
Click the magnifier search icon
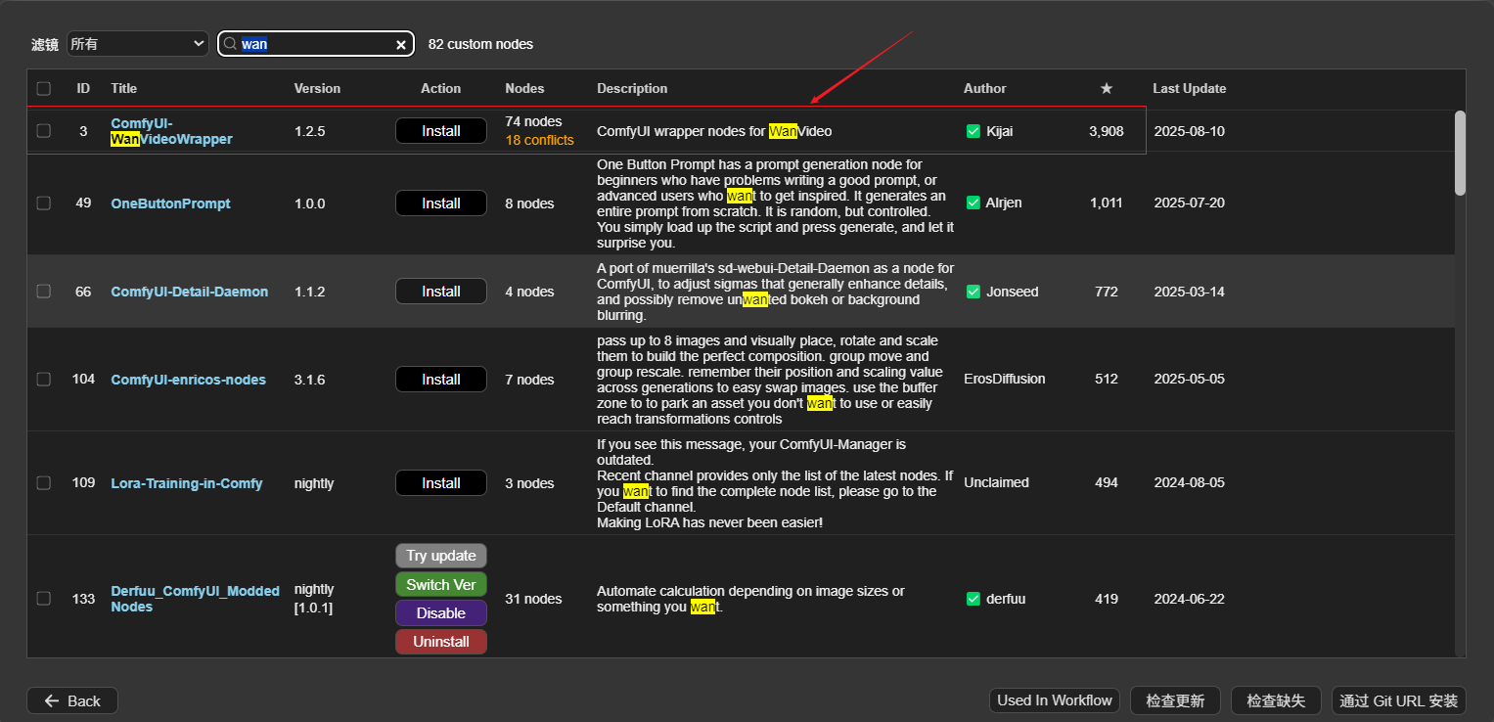click(x=230, y=44)
